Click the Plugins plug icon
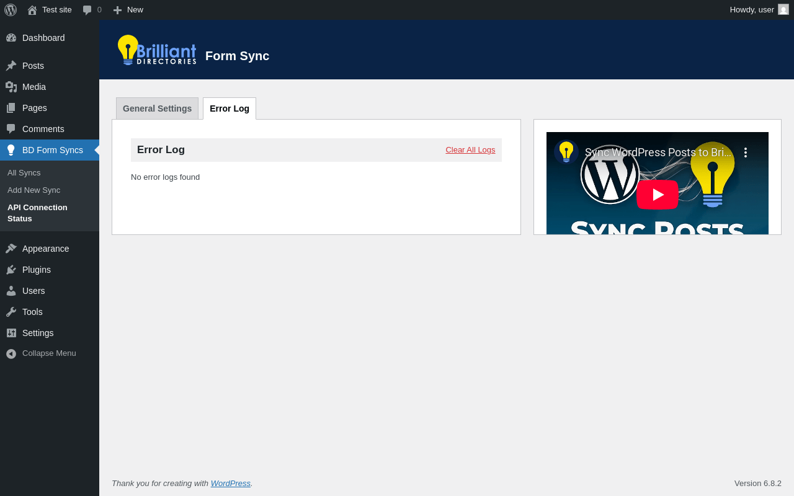This screenshot has height=496, width=794. [11, 270]
